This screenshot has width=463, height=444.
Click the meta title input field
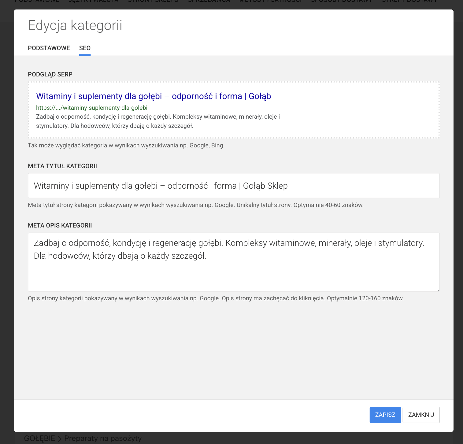point(233,186)
